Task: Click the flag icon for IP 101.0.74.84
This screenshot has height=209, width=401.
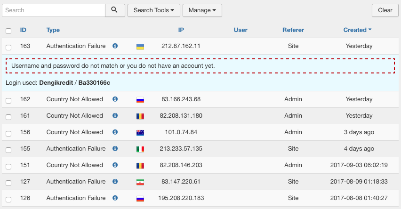Action: [x=140, y=133]
